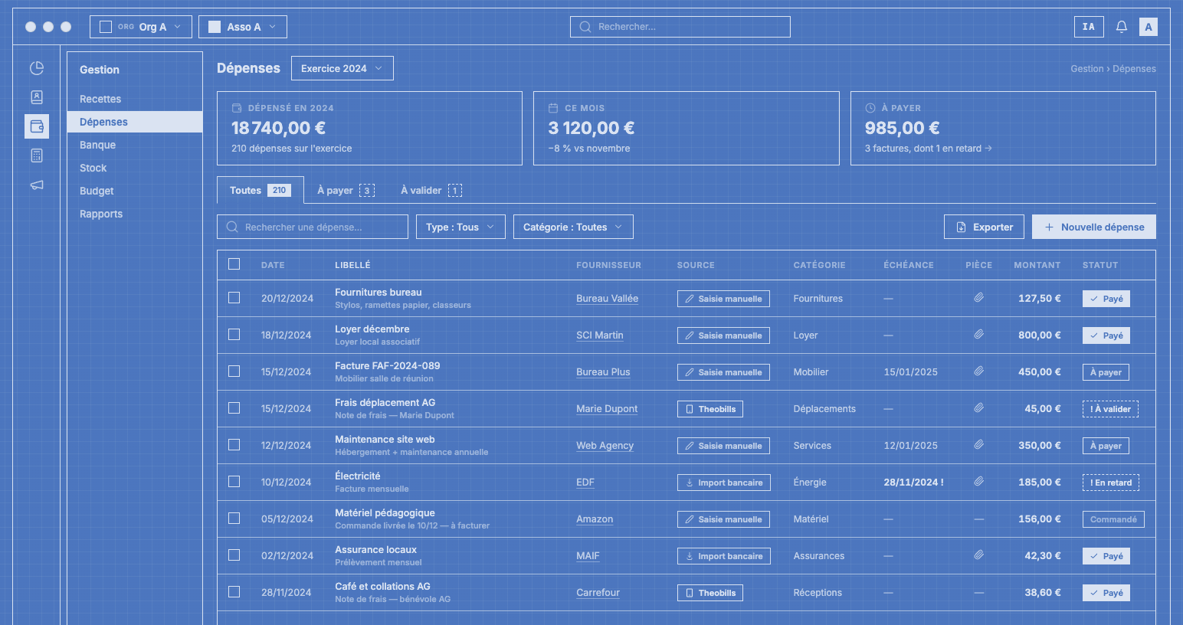Viewport: 1183px width, 625px height.
Task: Click the search magnifier in top search bar
Action: [x=585, y=27]
